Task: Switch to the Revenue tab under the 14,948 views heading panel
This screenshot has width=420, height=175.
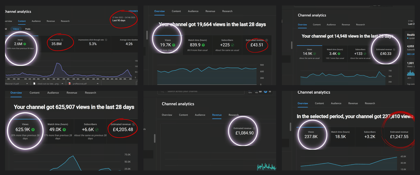Action: [x=346, y=25]
